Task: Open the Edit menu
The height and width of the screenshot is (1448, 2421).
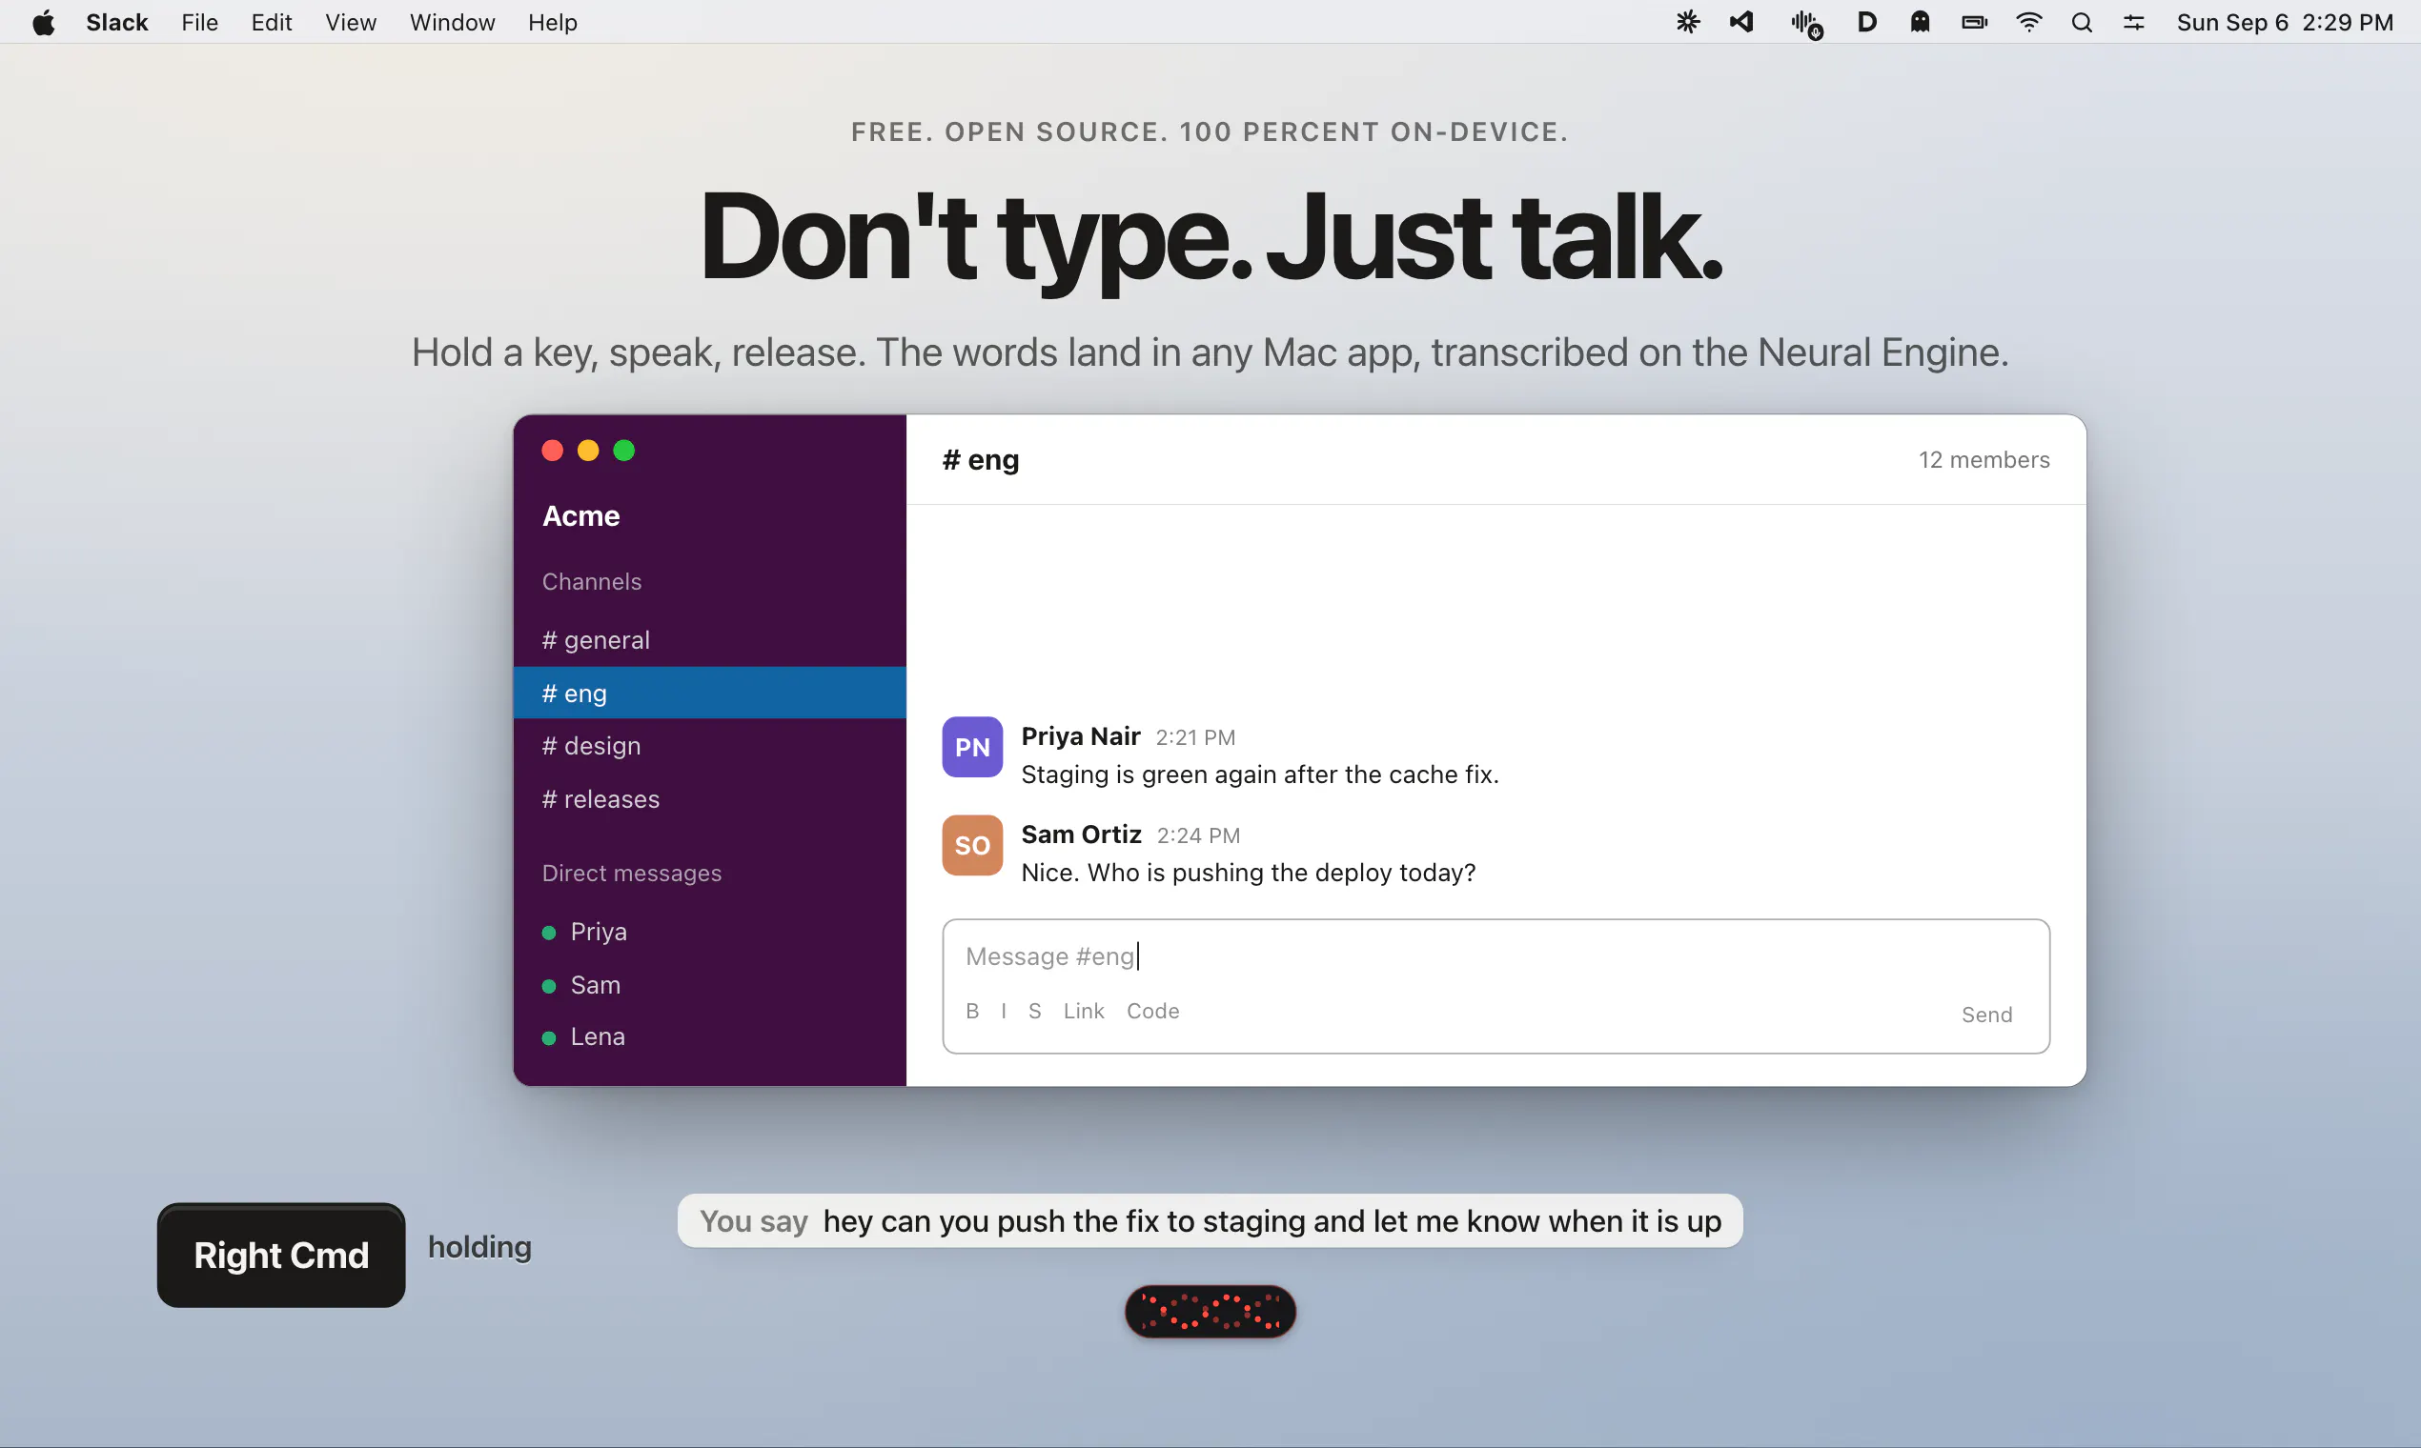Action: (272, 22)
